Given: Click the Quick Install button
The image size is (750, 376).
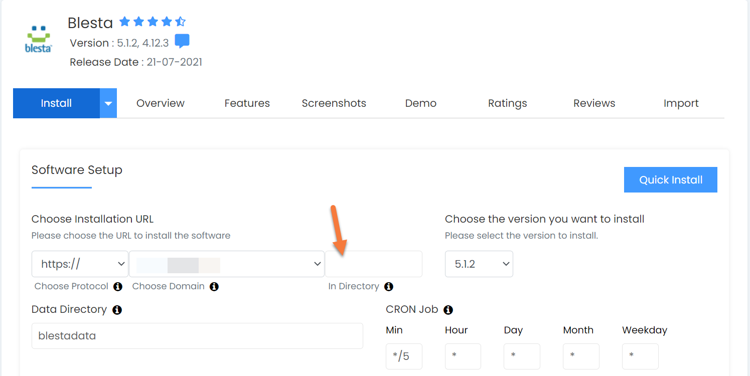Looking at the screenshot, I should (x=670, y=179).
